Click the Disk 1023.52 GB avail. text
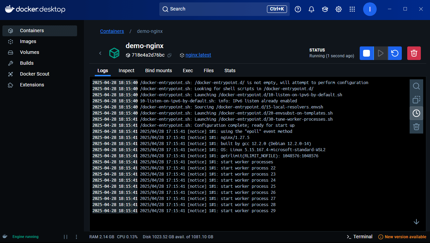This screenshot has height=243, width=430. [x=178, y=237]
